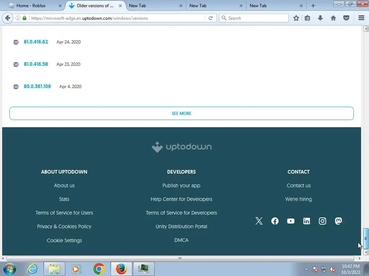
Task: Open Uptodown X (Twitter) profile icon
Action: click(259, 221)
